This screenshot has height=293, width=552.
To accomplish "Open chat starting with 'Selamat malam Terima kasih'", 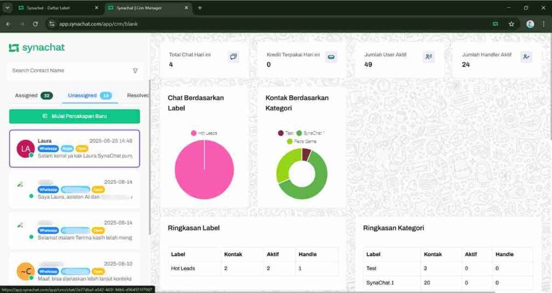I will pos(74,231).
